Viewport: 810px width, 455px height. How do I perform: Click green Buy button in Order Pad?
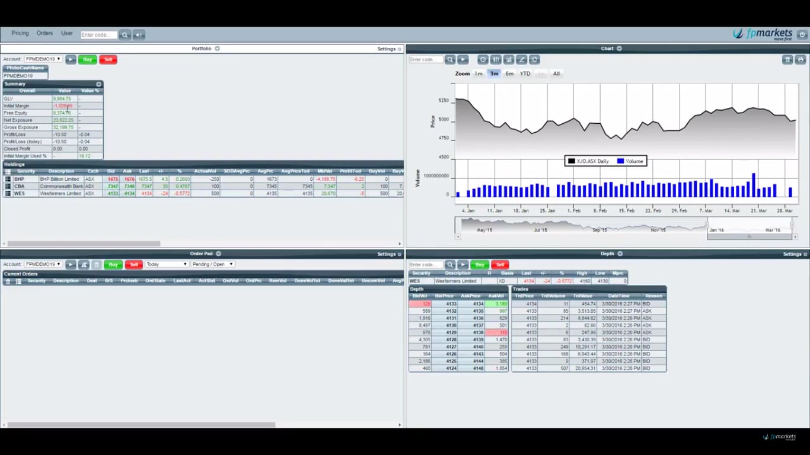[x=113, y=265]
